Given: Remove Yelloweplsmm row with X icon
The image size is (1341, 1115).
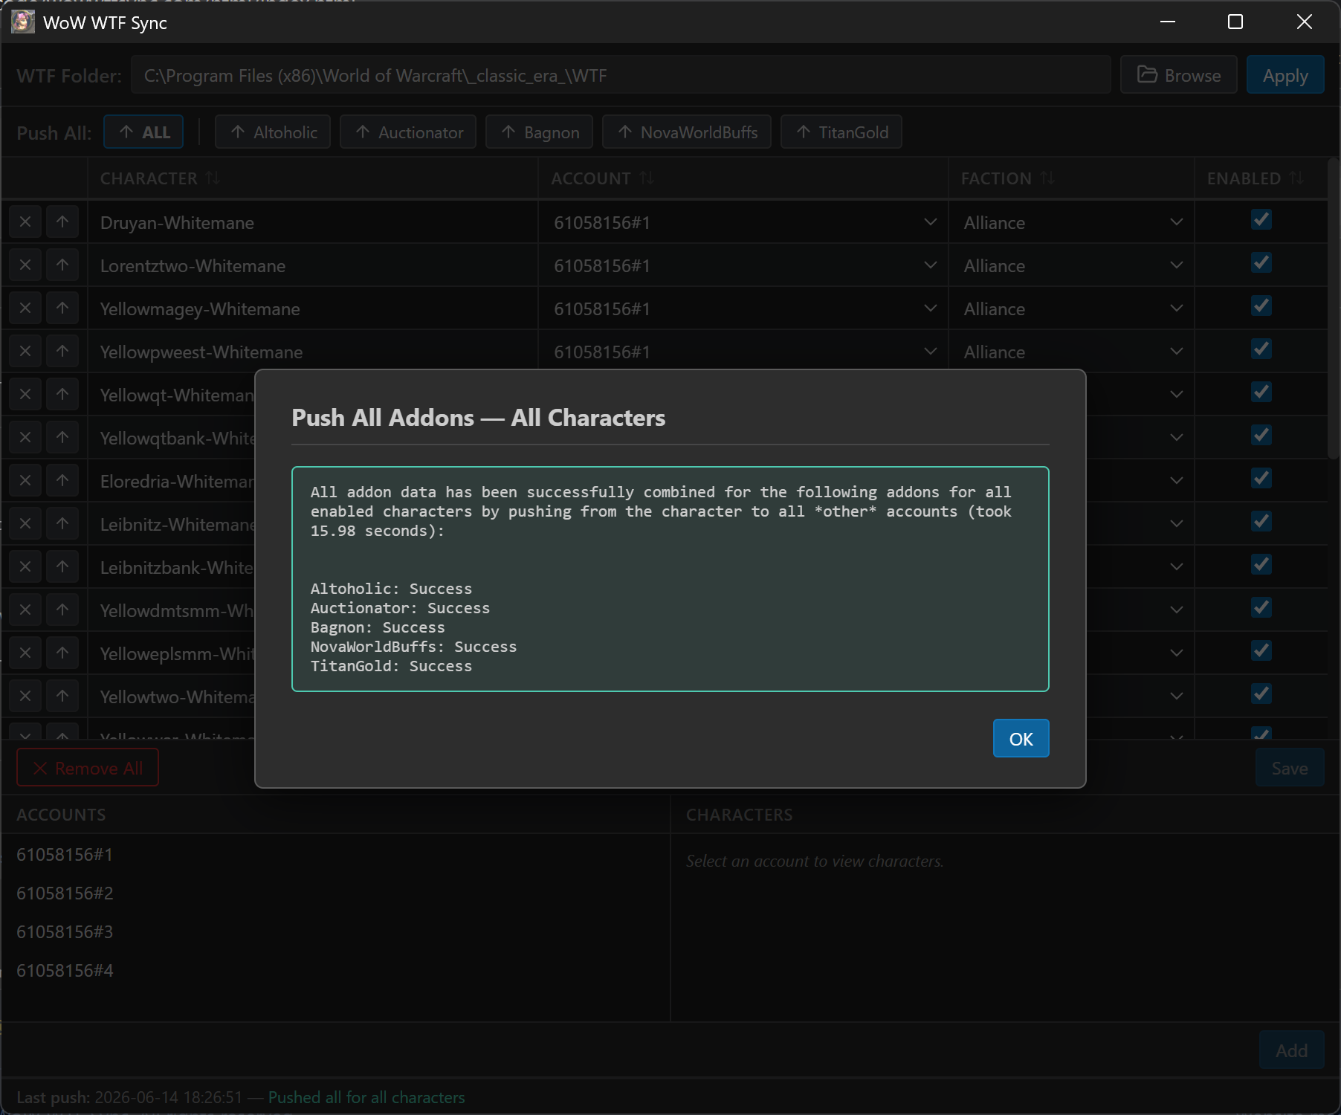Looking at the screenshot, I should [x=25, y=653].
